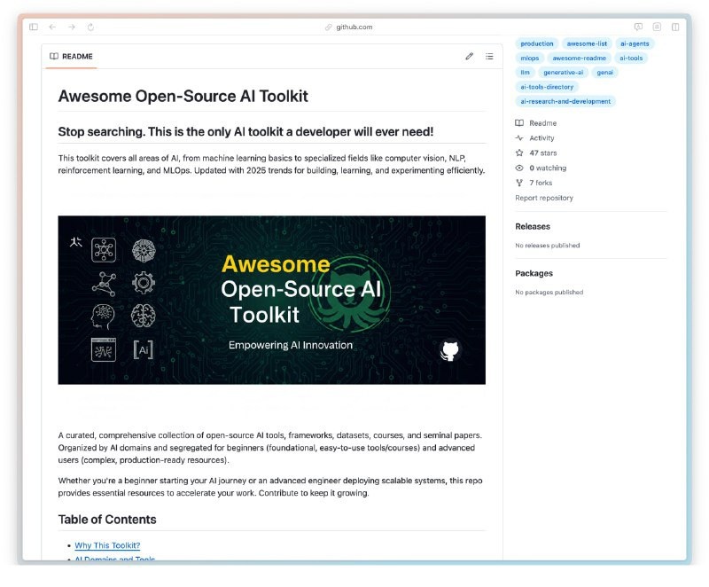
Task: Open the ai-tools-directory topic tag
Action: (547, 87)
